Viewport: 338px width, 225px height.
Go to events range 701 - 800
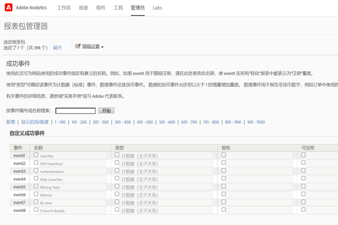pos(211,122)
